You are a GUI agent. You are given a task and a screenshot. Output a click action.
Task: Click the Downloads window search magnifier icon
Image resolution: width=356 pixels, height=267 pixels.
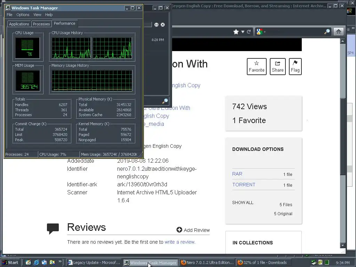[165, 101]
